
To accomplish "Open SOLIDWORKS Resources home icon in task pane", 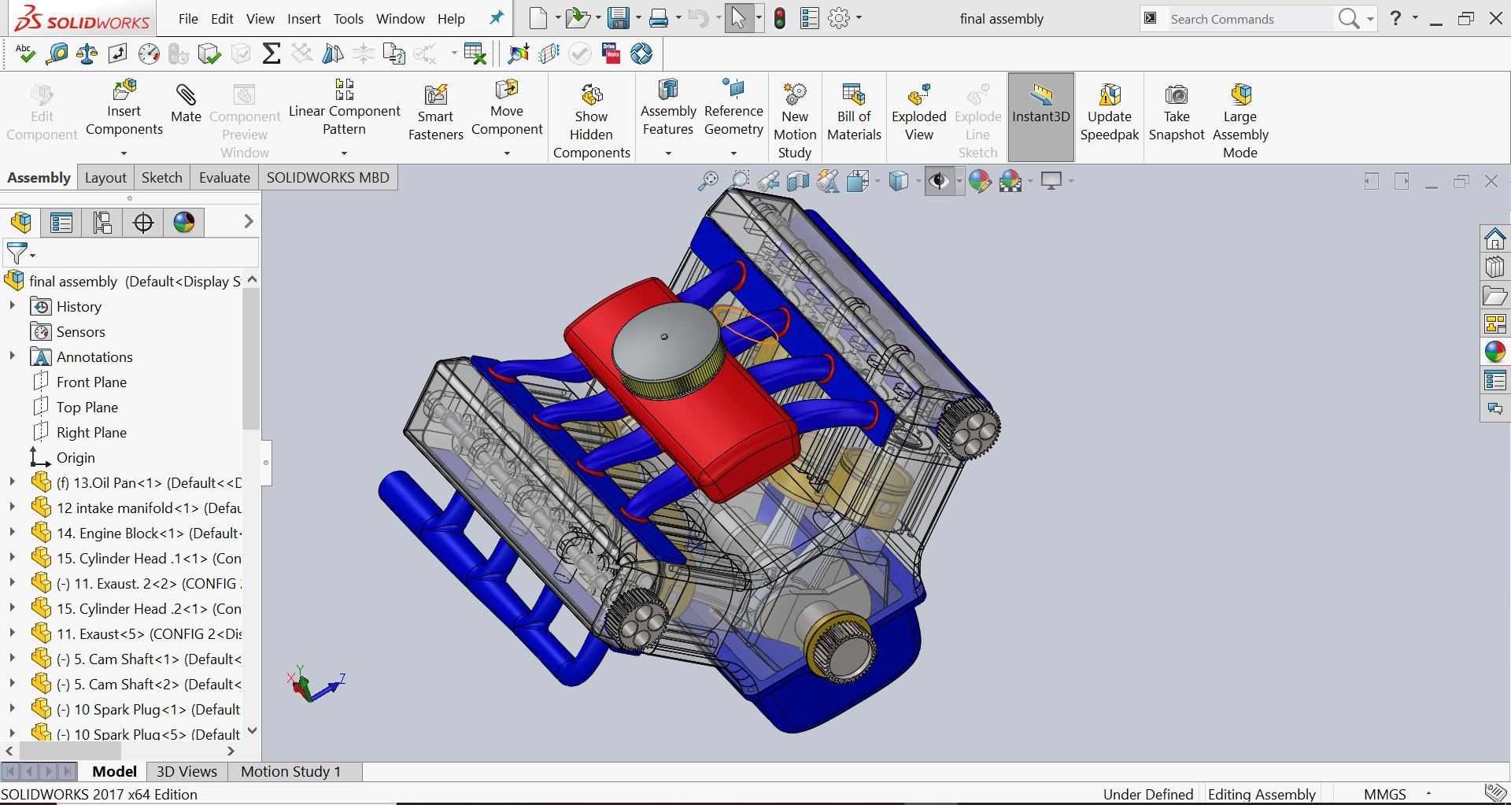I will pos(1494,238).
